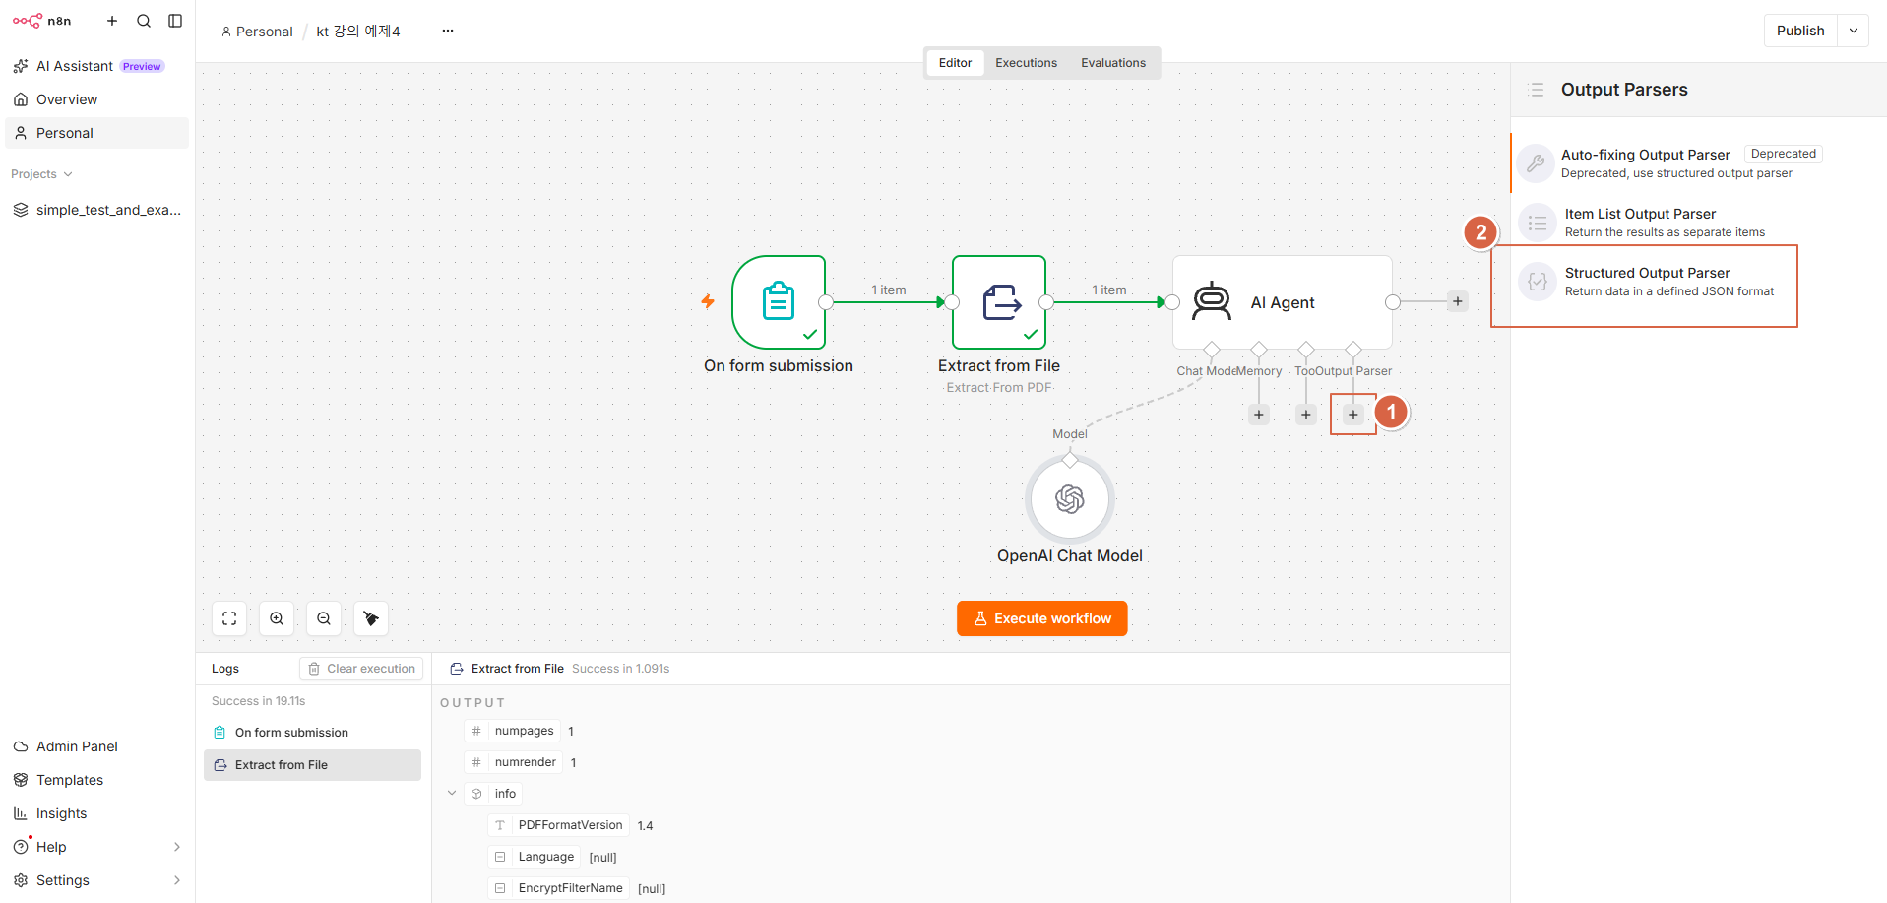The width and height of the screenshot is (1887, 903).
Task: Open the workflow three-dots menu
Action: 448,31
